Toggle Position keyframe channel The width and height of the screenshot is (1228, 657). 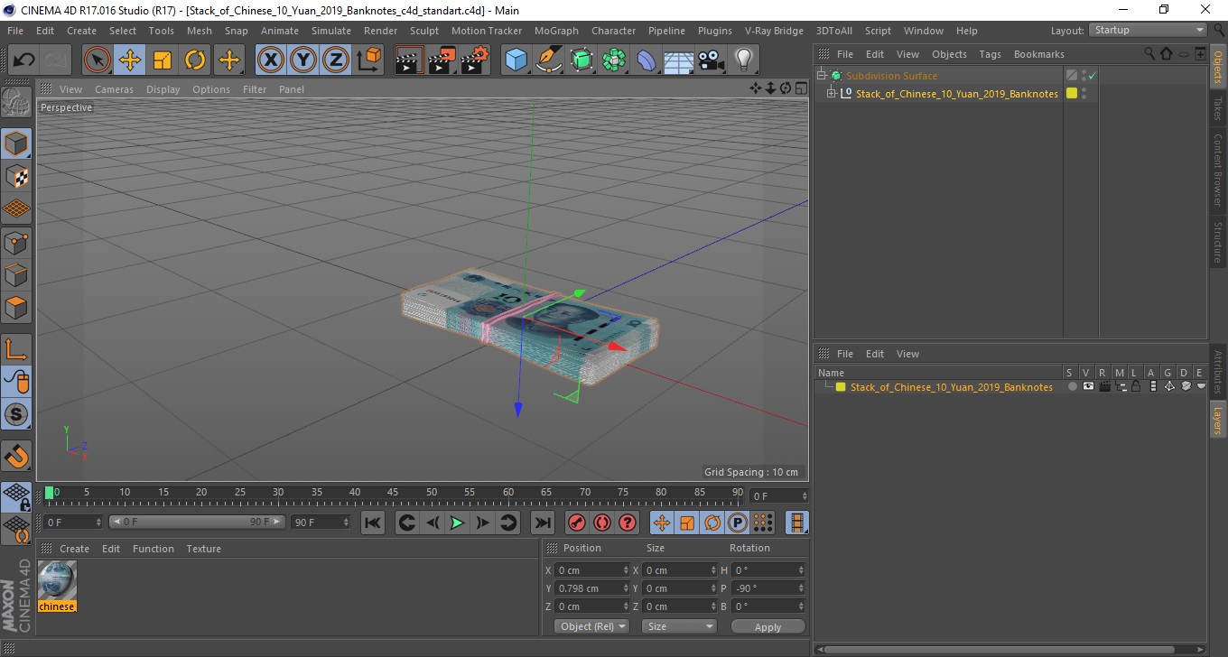[x=662, y=523]
